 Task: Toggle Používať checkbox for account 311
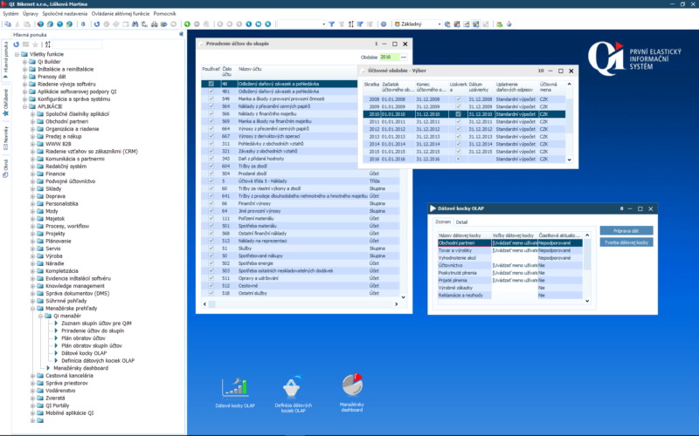pos(211,144)
